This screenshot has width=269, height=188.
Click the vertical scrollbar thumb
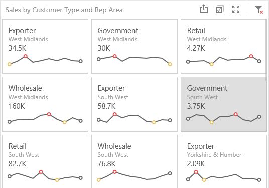pyautogui.click(x=267, y=49)
